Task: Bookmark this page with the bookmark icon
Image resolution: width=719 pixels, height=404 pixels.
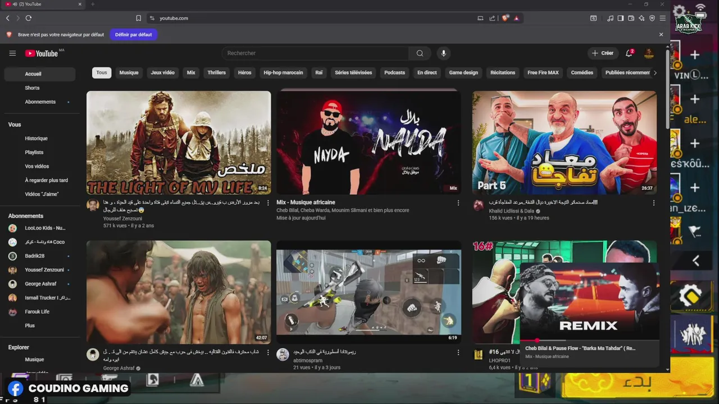Action: [138, 18]
